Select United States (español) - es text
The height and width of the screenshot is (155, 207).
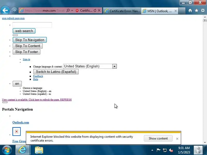(37, 94)
